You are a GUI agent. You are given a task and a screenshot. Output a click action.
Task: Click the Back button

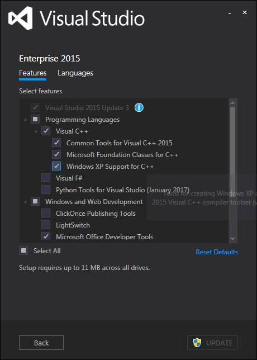coord(41,343)
